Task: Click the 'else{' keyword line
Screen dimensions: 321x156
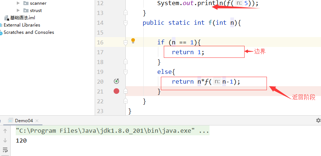Action: (x=166, y=72)
